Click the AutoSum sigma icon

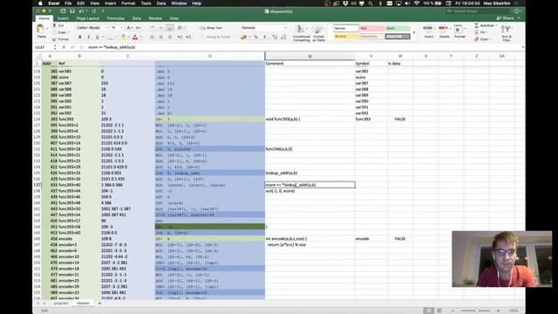coord(476,25)
